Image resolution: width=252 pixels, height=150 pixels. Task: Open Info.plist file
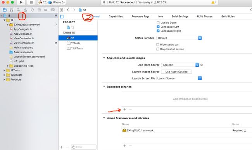(x=19, y=61)
